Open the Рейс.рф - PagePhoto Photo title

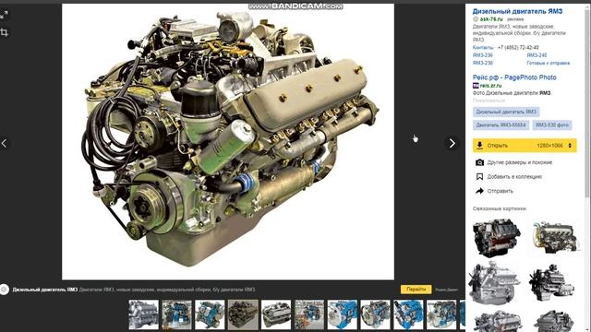click(514, 77)
